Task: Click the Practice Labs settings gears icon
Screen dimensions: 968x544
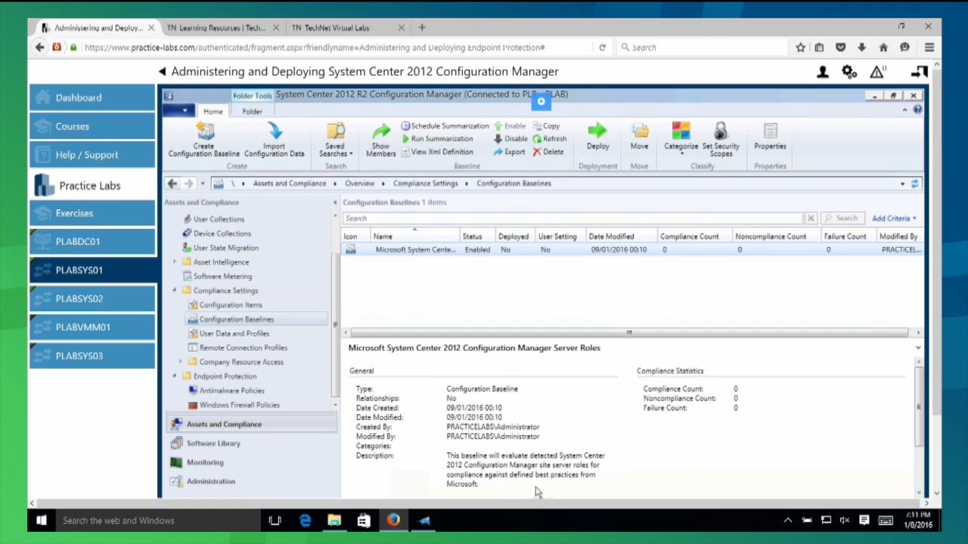Action: [x=849, y=72]
